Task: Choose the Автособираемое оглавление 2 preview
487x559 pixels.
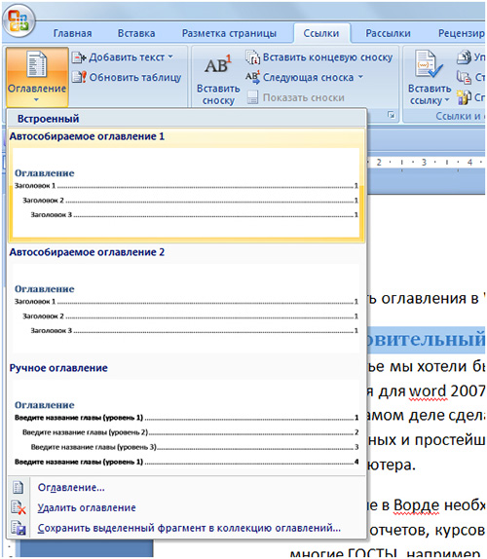Action: [x=186, y=309]
